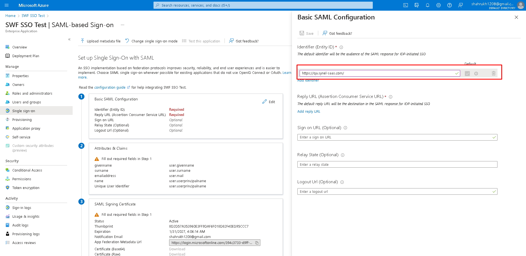Click the Sign on URL input field
Image resolution: width=526 pixels, height=256 pixels.
point(397,137)
